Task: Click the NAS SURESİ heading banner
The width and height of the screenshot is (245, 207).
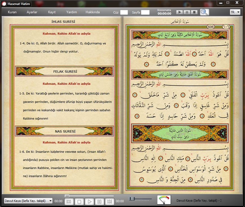Action: coord(64,131)
